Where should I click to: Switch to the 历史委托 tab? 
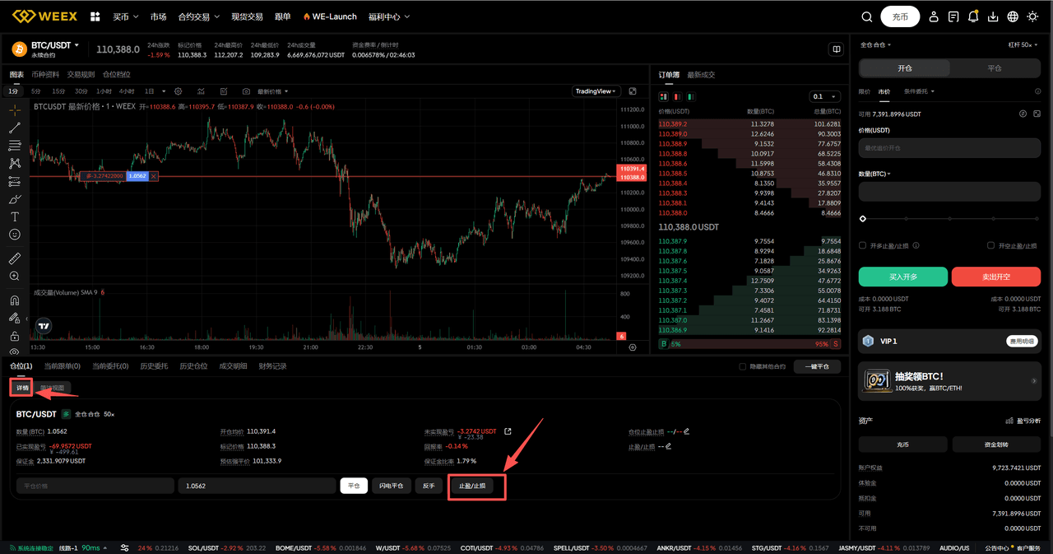coord(152,366)
